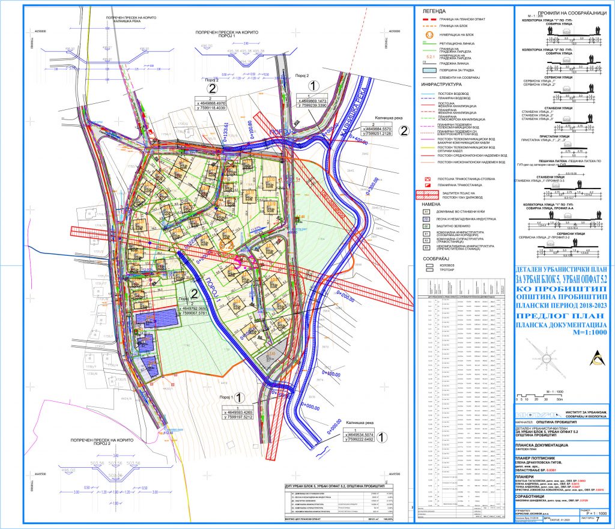615x529 pixels.
Task: Click the coordinate box x 4649534.5074
Action: [x=359, y=435]
